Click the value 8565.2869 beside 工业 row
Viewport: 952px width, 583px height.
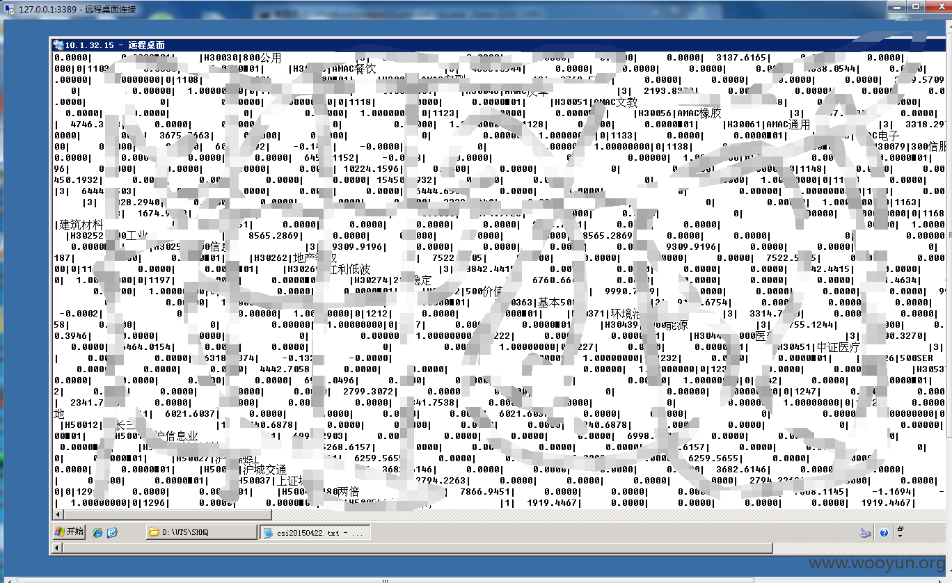pyautogui.click(x=273, y=236)
